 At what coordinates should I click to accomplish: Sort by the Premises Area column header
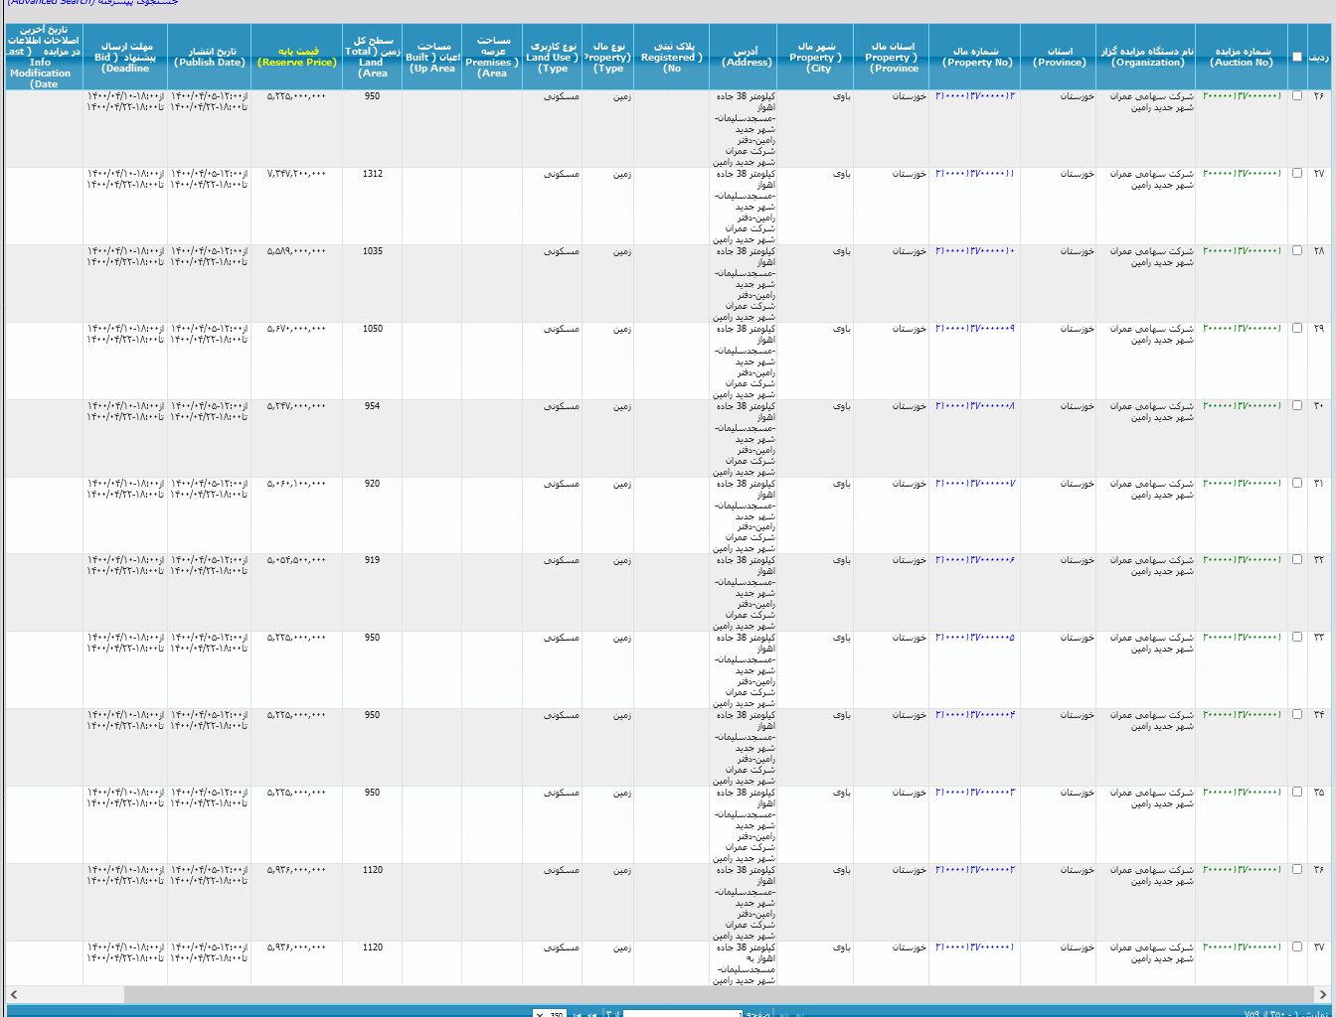pyautogui.click(x=492, y=57)
